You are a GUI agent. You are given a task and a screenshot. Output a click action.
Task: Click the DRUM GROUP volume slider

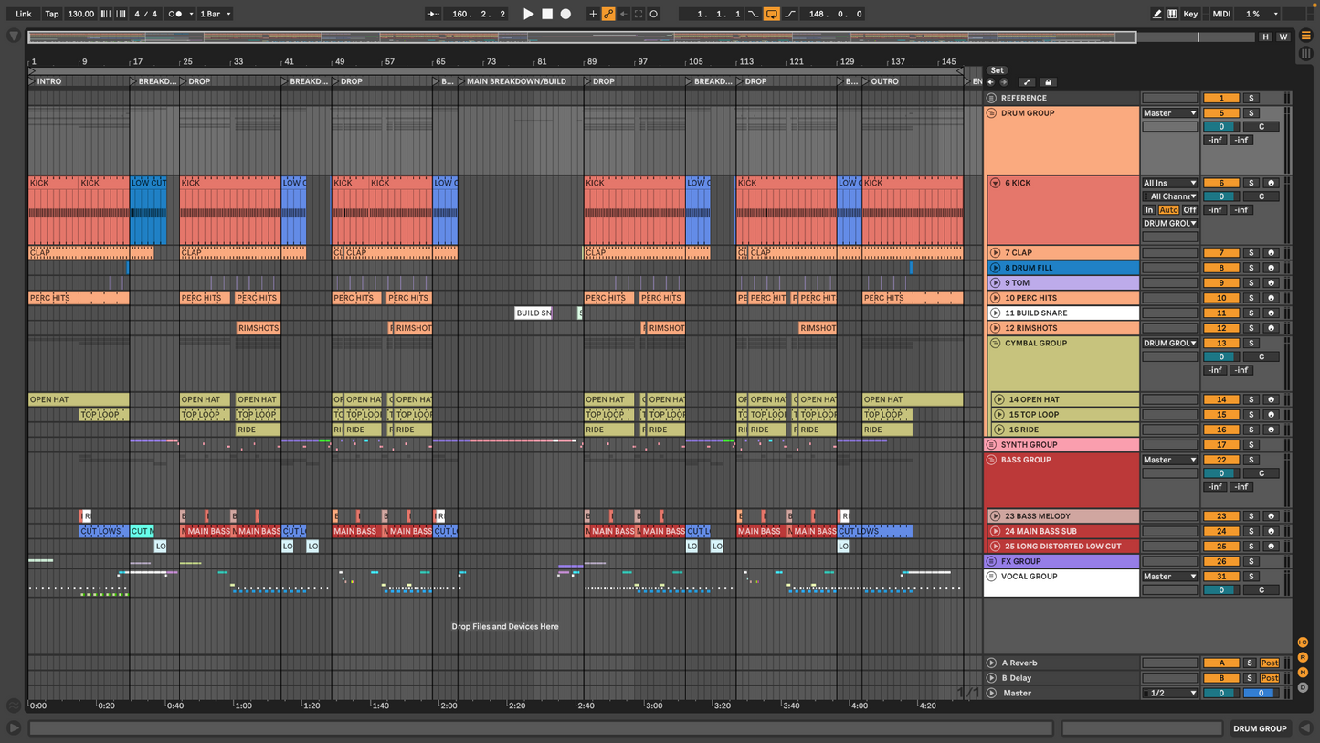(x=1221, y=127)
